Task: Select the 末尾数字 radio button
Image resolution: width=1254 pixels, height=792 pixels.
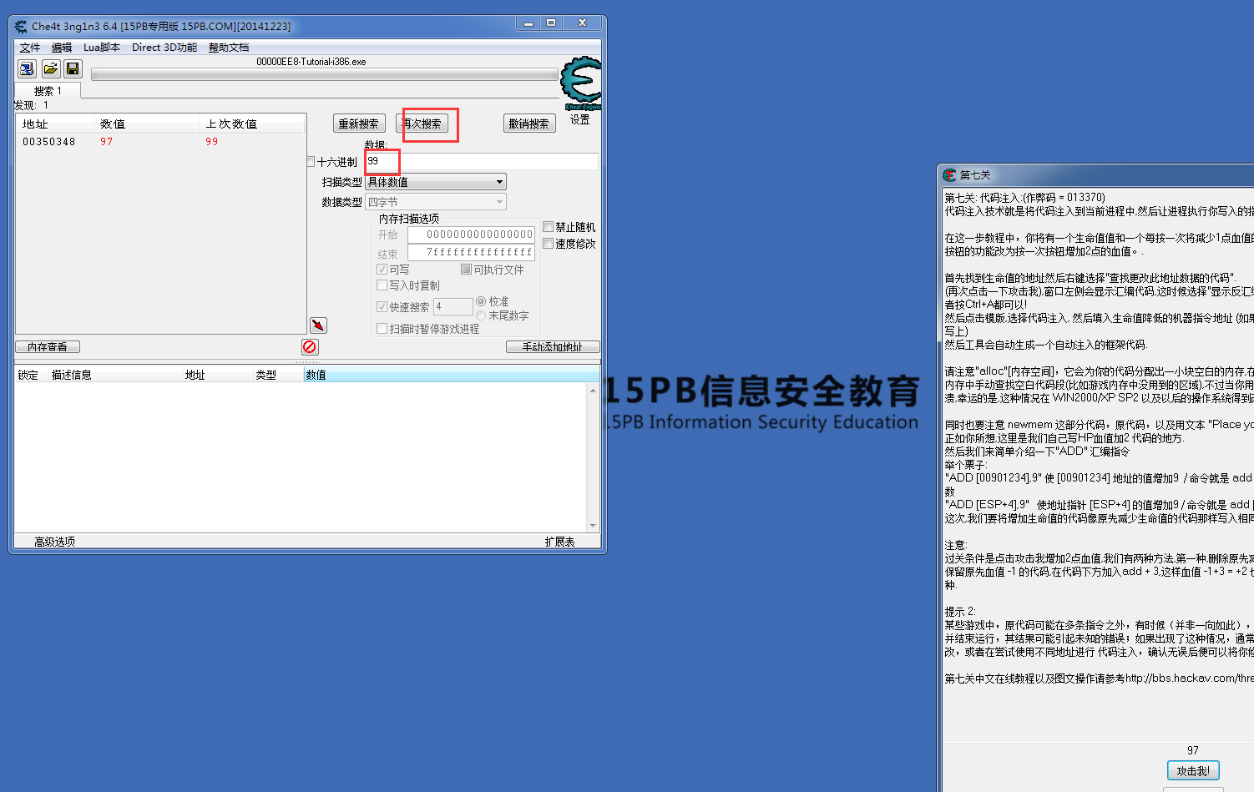Action: [x=481, y=315]
